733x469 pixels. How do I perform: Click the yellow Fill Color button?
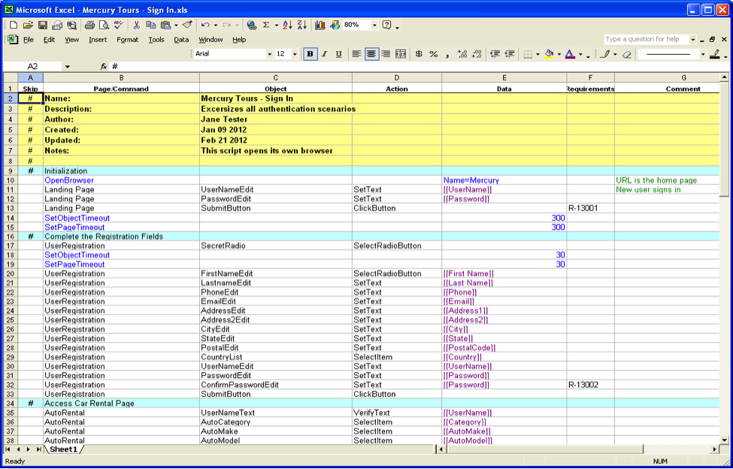548,54
